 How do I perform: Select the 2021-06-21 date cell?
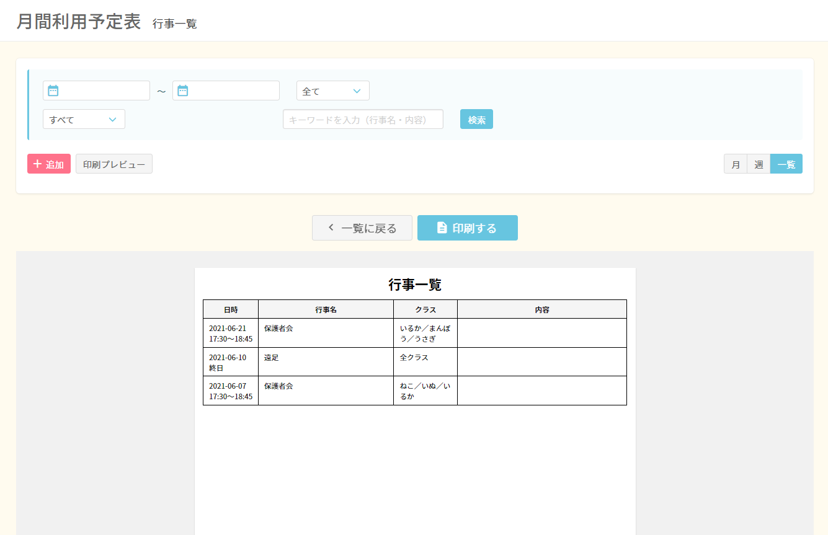pyautogui.click(x=231, y=333)
